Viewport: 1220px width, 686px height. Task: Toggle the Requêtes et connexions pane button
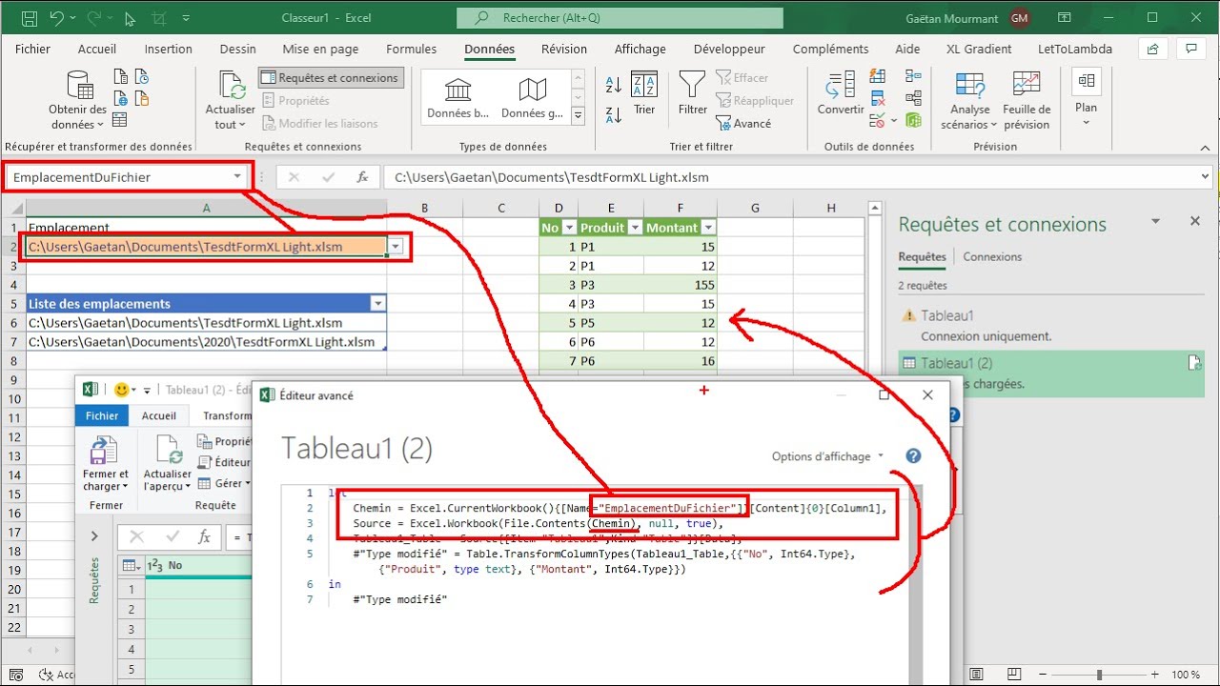pyautogui.click(x=330, y=78)
